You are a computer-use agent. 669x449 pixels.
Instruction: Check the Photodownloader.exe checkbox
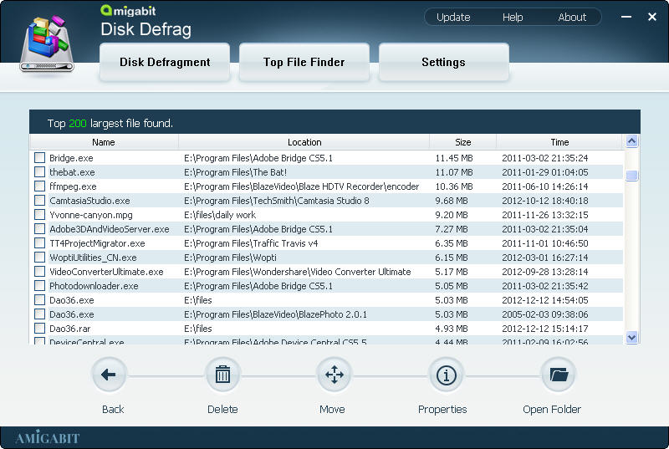coord(39,286)
